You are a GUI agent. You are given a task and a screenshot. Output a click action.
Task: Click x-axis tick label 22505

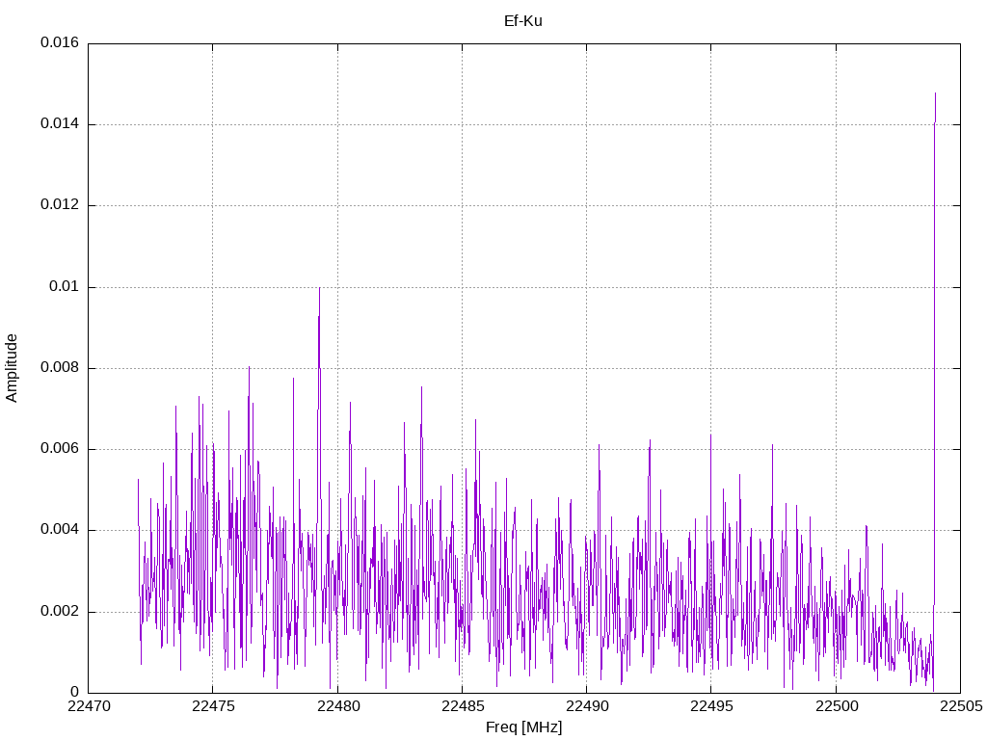pos(961,706)
